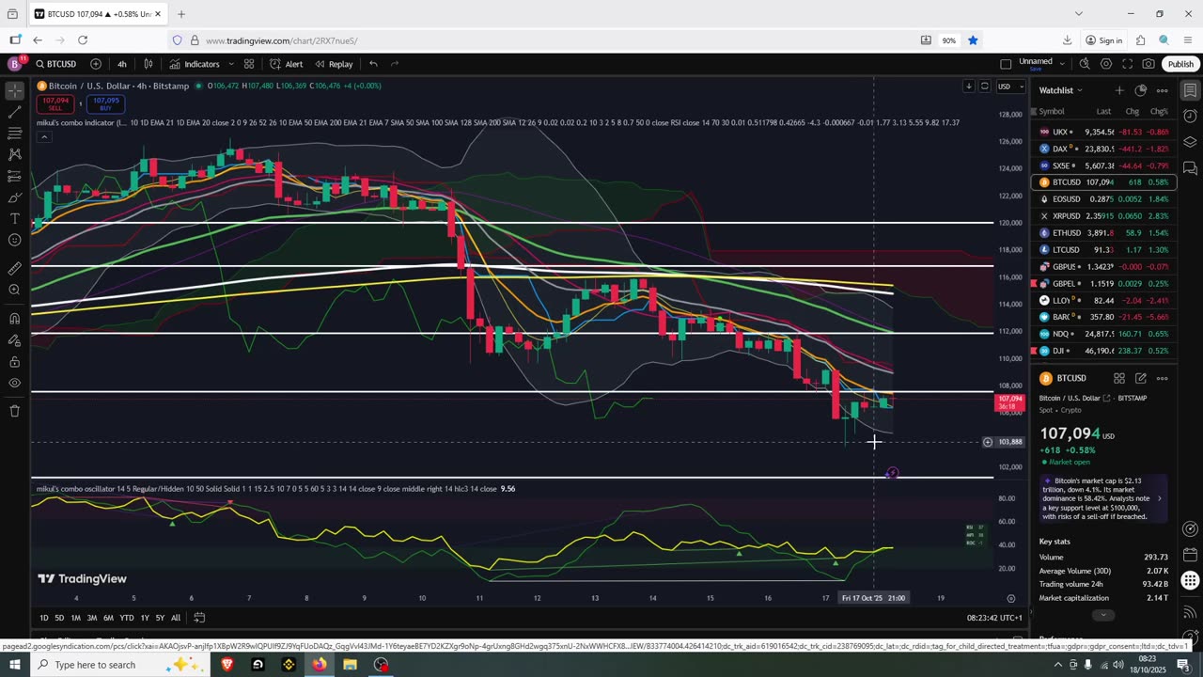
Task: Redo the last undone chart action
Action: [x=395, y=64]
